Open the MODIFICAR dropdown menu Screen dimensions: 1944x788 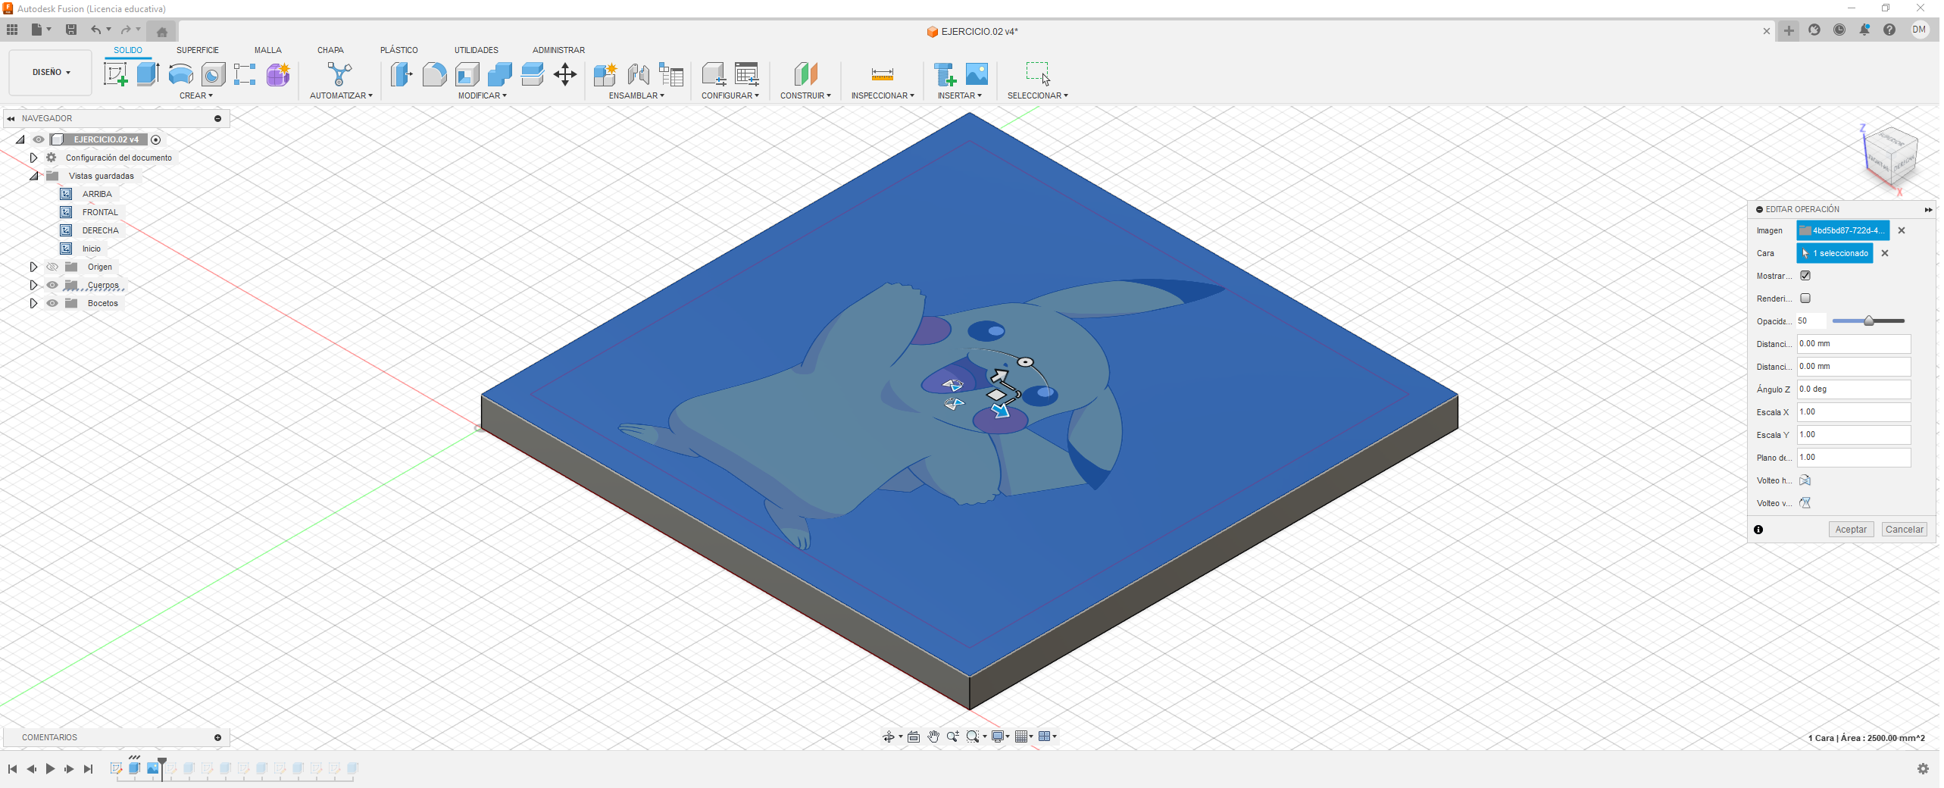[483, 95]
